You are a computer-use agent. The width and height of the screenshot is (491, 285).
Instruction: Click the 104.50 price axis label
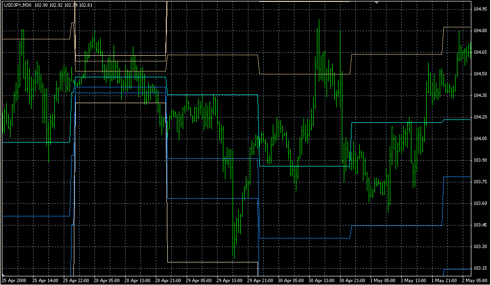(x=480, y=74)
